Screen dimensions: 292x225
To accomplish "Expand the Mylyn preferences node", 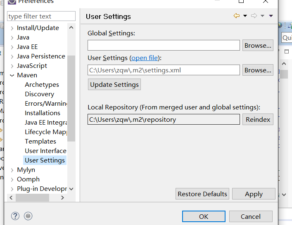I will pyautogui.click(x=12, y=170).
